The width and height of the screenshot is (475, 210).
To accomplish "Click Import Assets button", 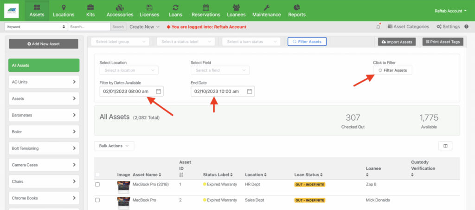I will [397, 42].
